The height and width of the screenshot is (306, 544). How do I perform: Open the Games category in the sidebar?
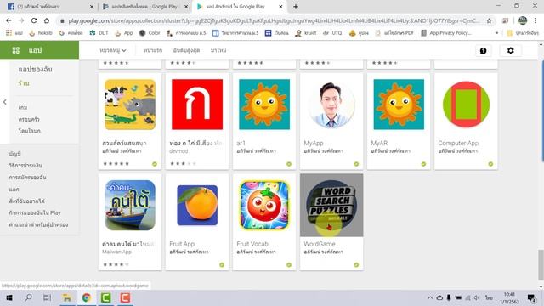(x=23, y=107)
